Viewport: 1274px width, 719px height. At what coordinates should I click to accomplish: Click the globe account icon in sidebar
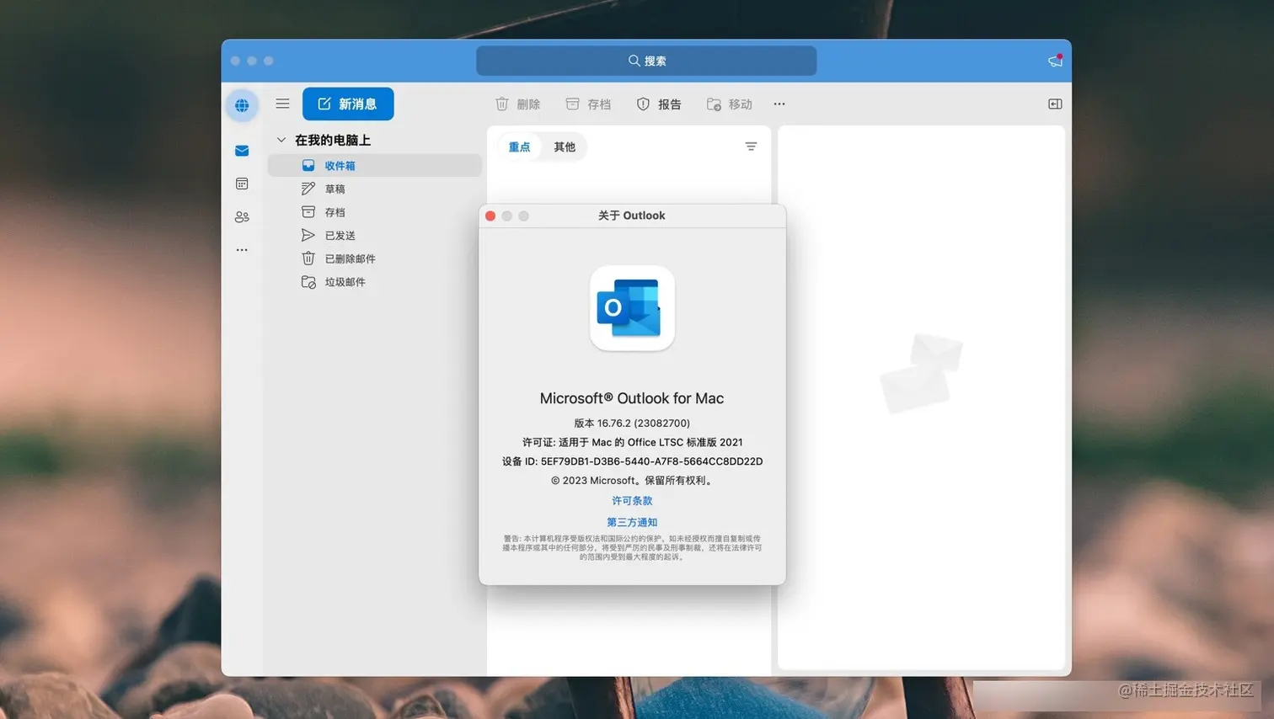click(x=242, y=105)
